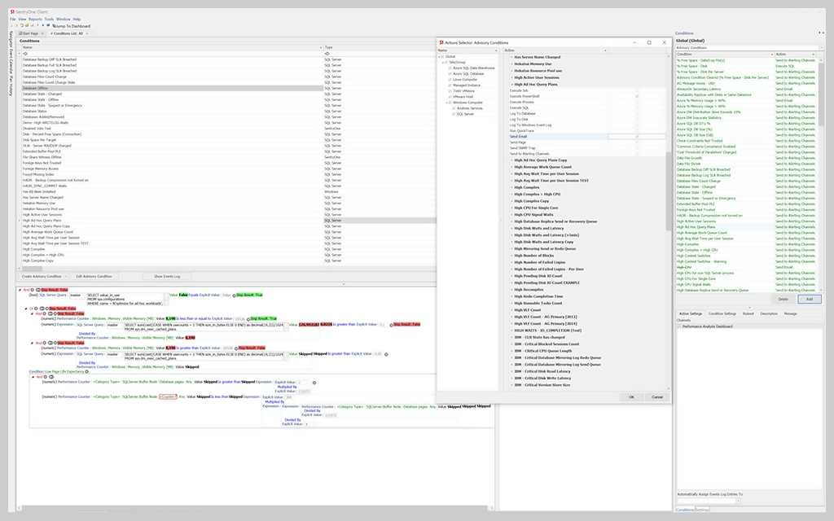Image resolution: width=834 pixels, height=521 pixels.
Task: Click the SentryOne icon on the Actions Selector title bar
Action: pyautogui.click(x=441, y=42)
